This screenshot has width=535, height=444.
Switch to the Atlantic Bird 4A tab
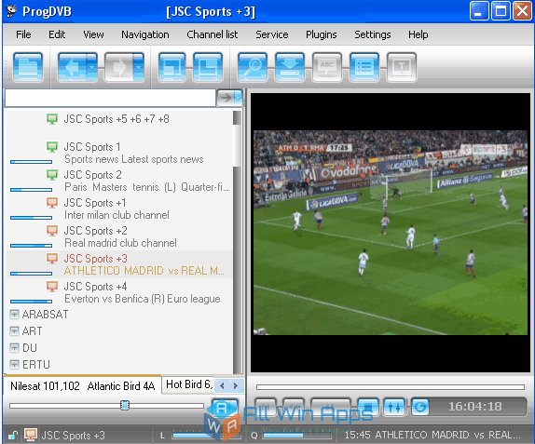coord(121,385)
